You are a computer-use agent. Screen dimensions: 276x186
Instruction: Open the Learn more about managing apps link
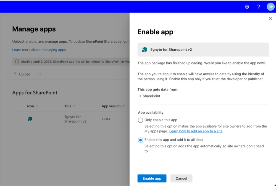pyautogui.click(x=39, y=49)
